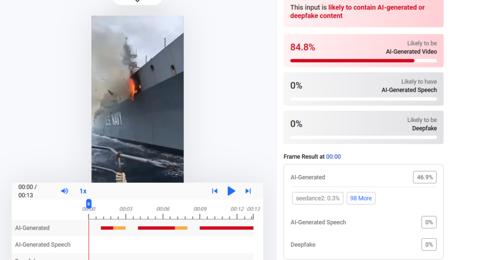Click the first red AI-Generated timeline segment
The width and height of the screenshot is (495, 260).
(107, 228)
